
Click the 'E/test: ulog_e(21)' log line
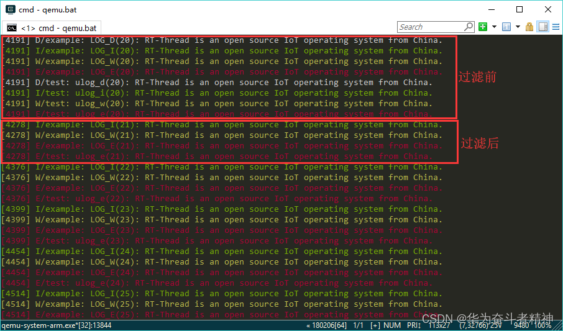216,156
